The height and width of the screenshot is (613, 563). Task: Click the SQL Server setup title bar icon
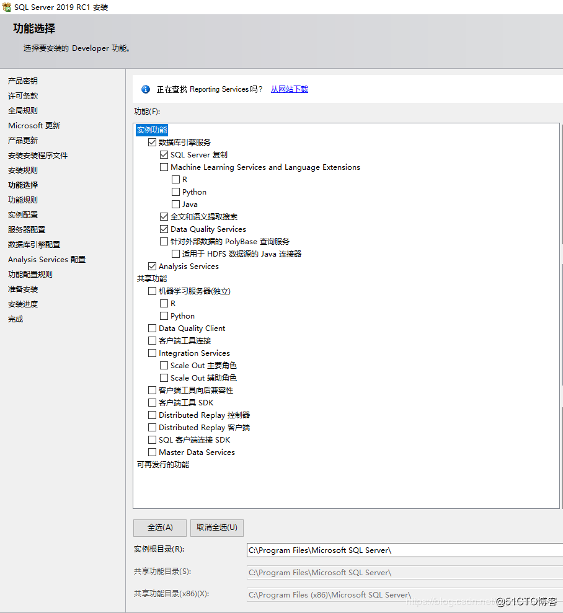pyautogui.click(x=6, y=7)
